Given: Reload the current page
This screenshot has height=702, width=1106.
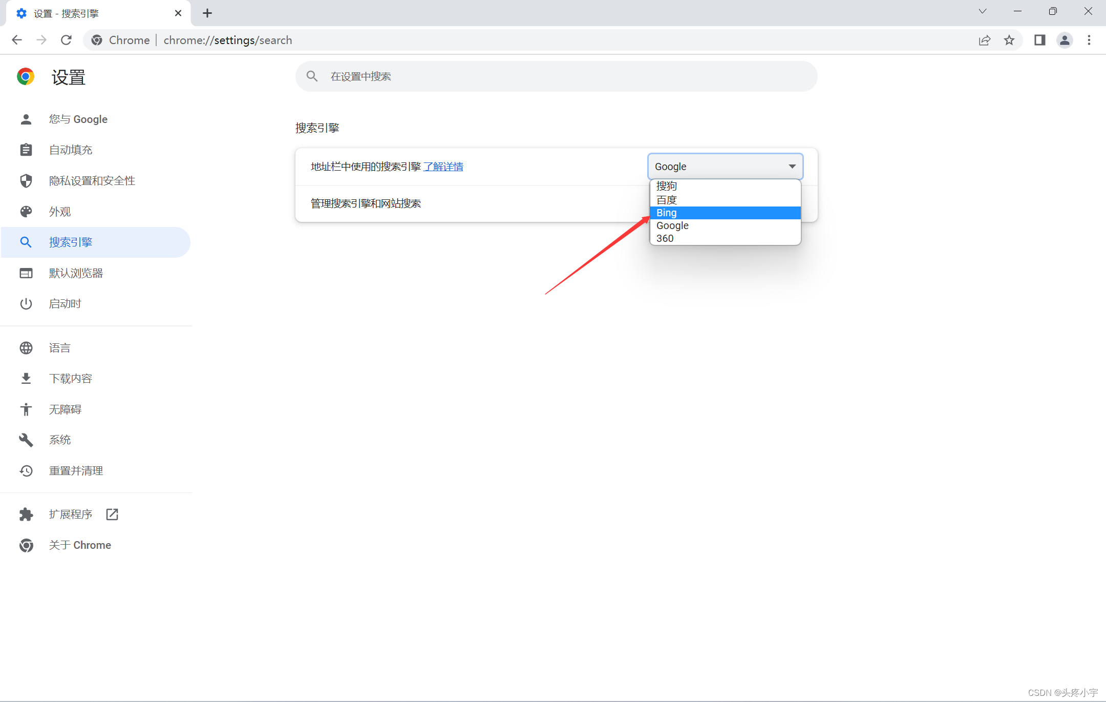Looking at the screenshot, I should coord(66,40).
